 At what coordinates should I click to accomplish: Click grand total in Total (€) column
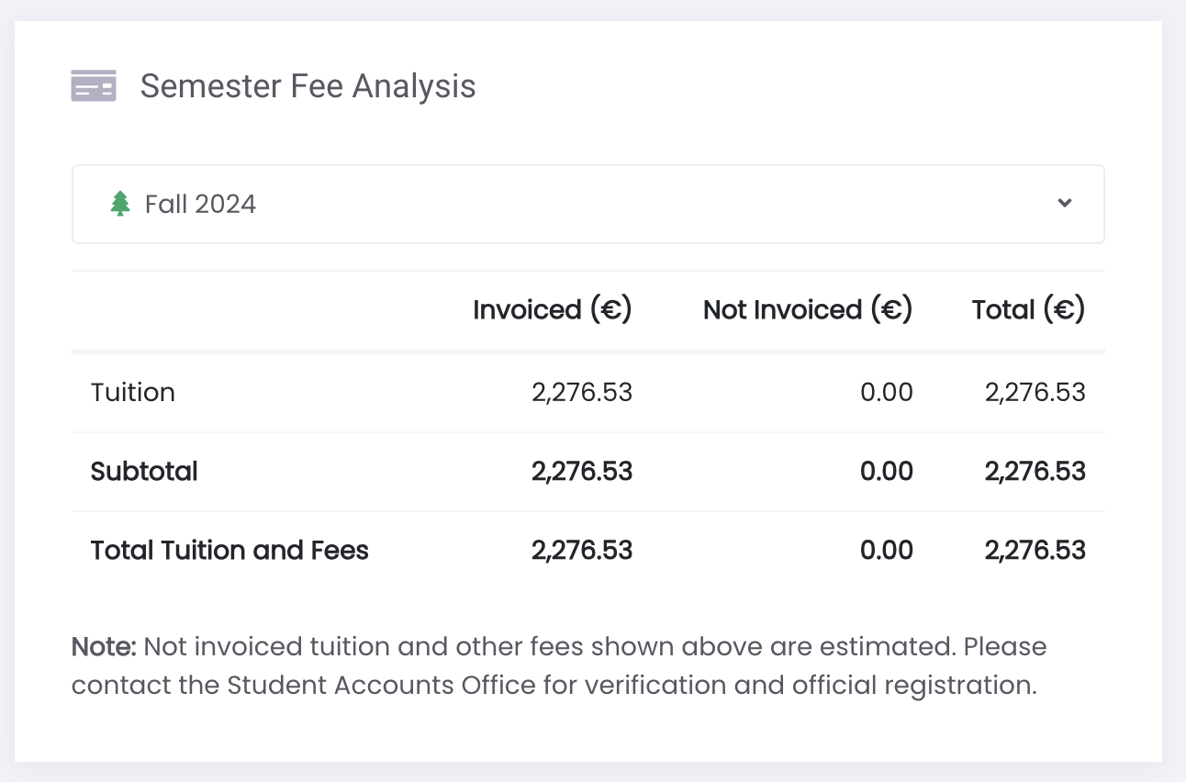pyautogui.click(x=1035, y=551)
